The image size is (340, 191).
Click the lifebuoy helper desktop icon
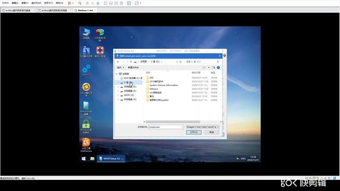point(100,51)
